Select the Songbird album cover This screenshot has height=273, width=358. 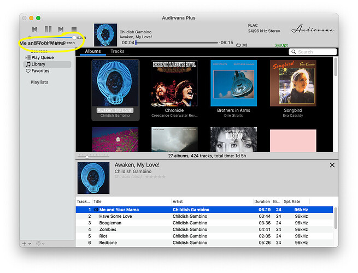click(x=293, y=83)
